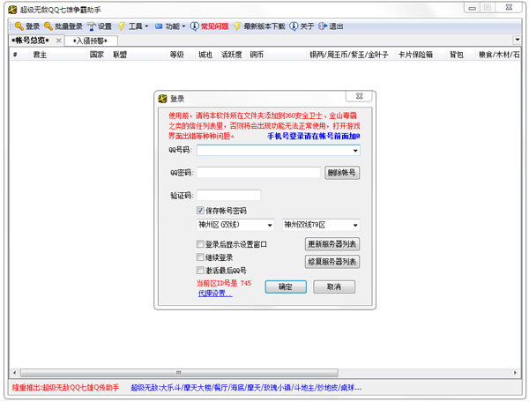Open 批量登录 batch login toolbar item
This screenshot has width=529, height=402.
[63, 26]
